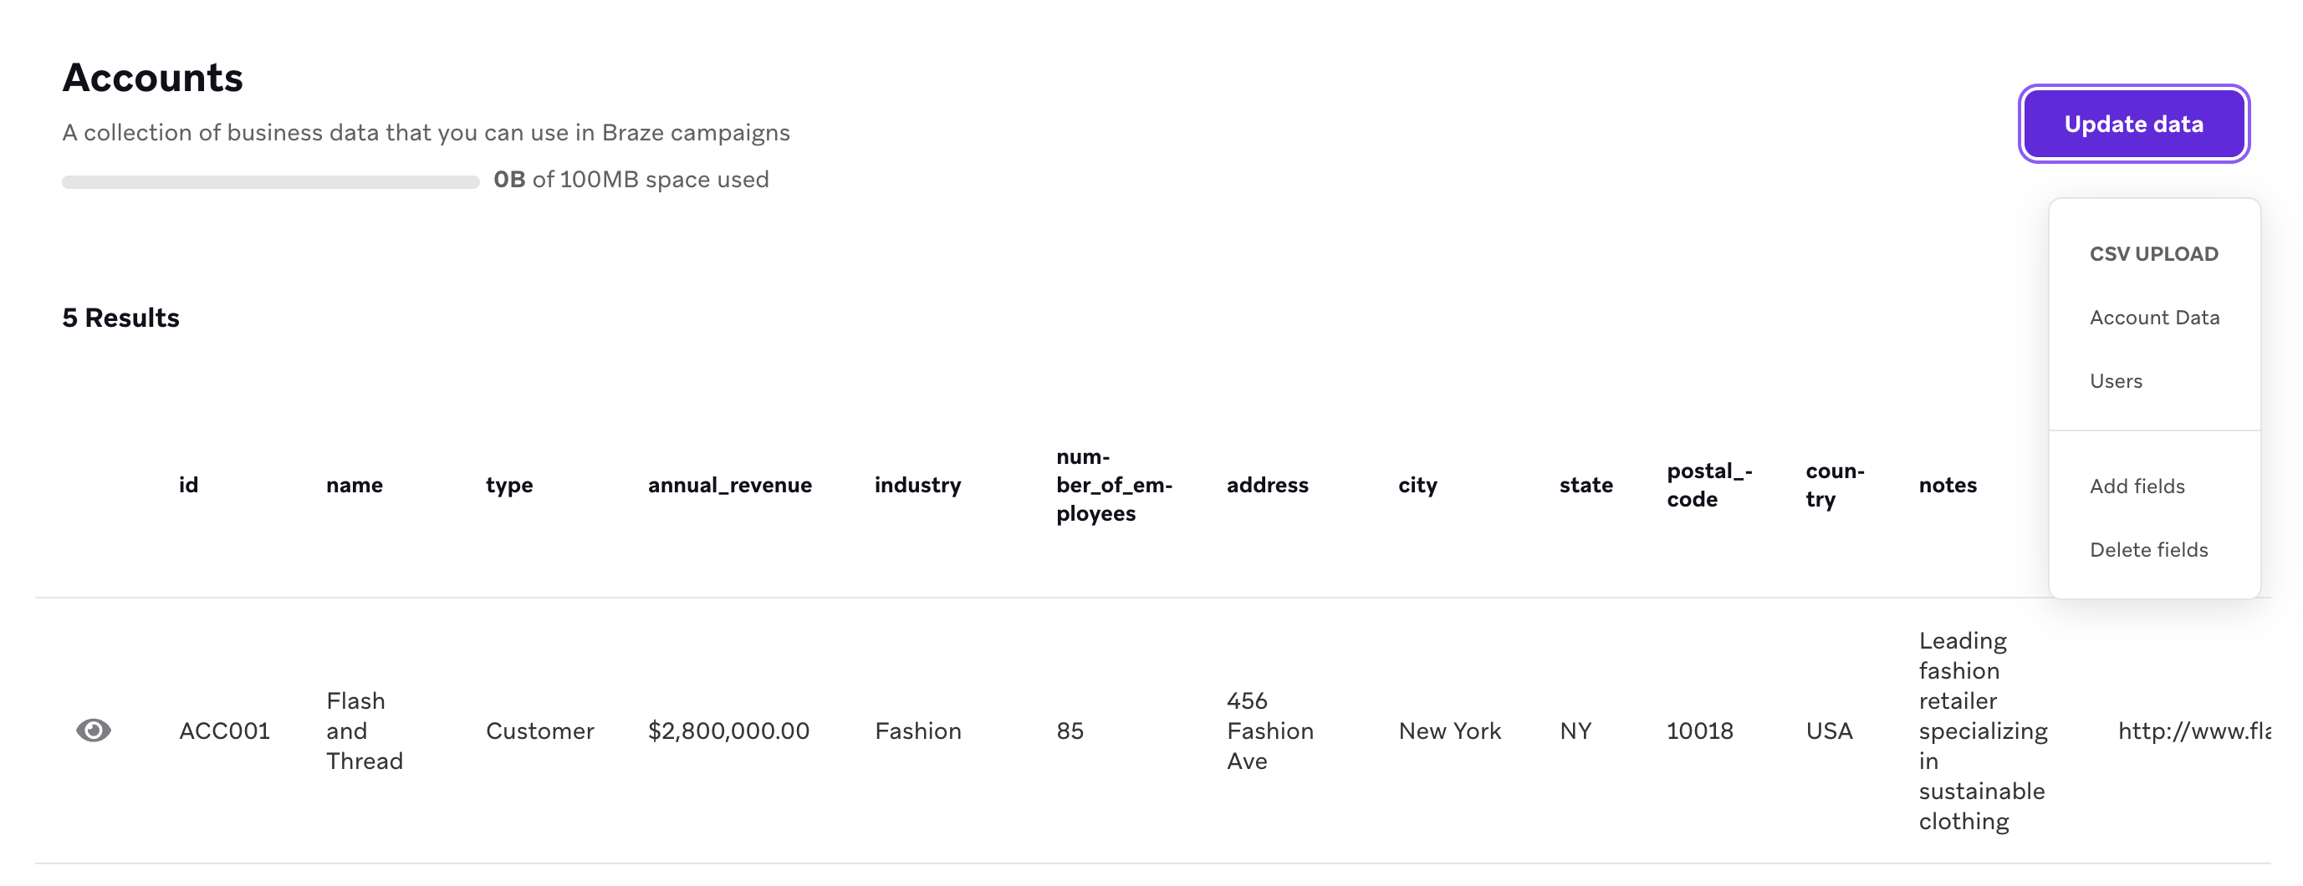Click the Leading fashion retailer notes cell
This screenshot has height=886, width=2303.
point(1983,731)
